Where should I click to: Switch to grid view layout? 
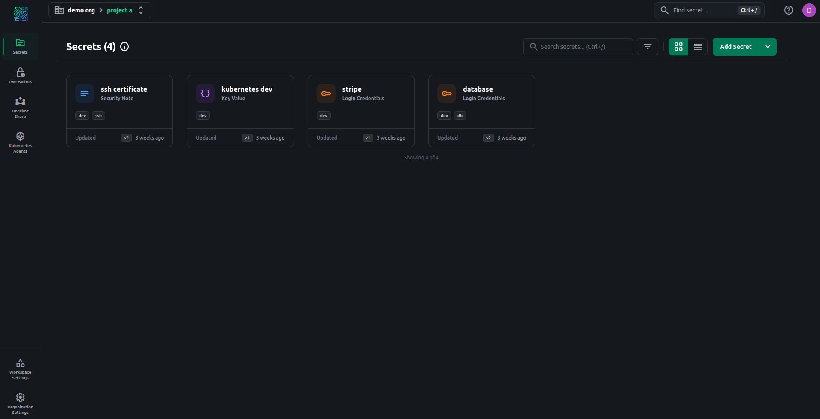(x=678, y=47)
